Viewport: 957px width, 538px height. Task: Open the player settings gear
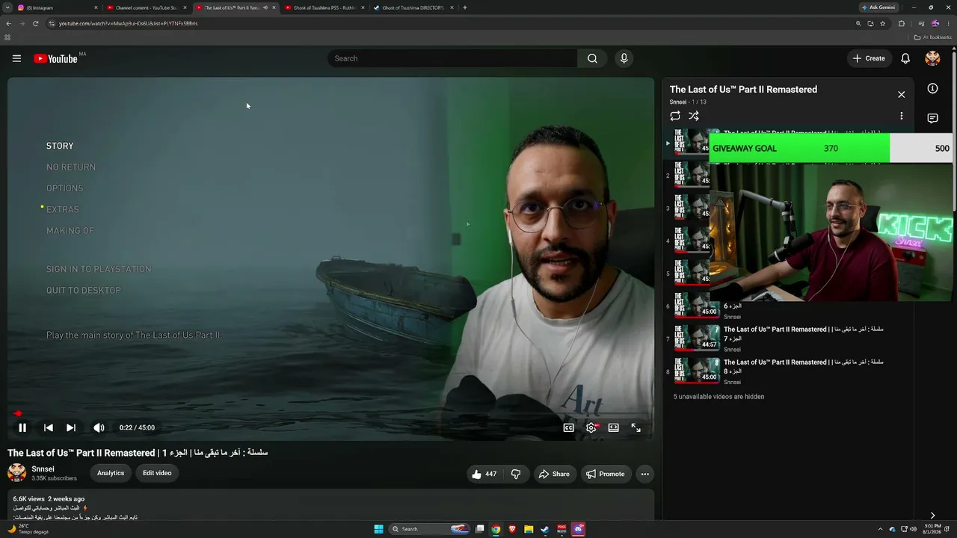591,427
